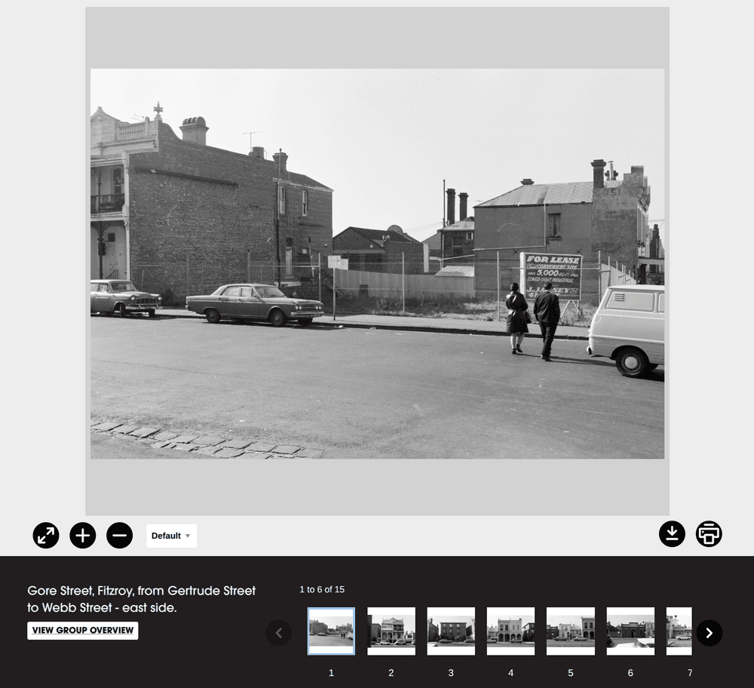
Task: Expand the image size options menu
Action: (x=171, y=536)
